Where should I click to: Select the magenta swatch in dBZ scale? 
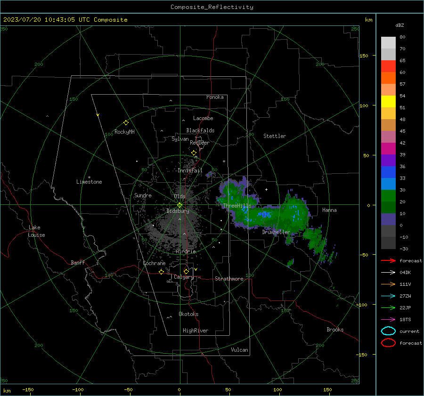pos(388,148)
